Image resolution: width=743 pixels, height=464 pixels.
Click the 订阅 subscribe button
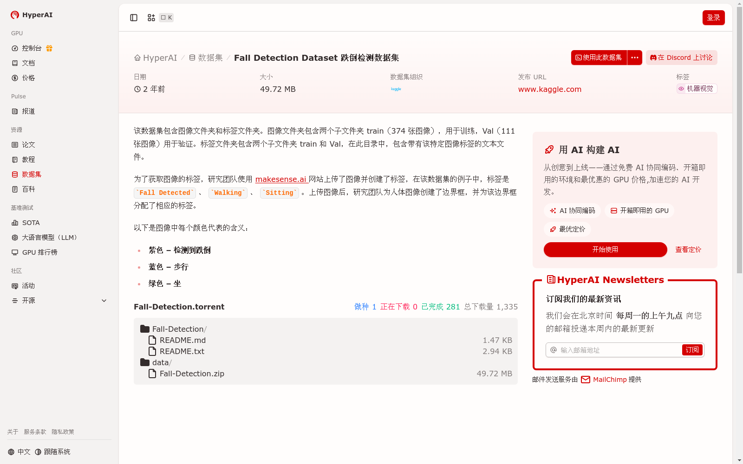pyautogui.click(x=692, y=350)
